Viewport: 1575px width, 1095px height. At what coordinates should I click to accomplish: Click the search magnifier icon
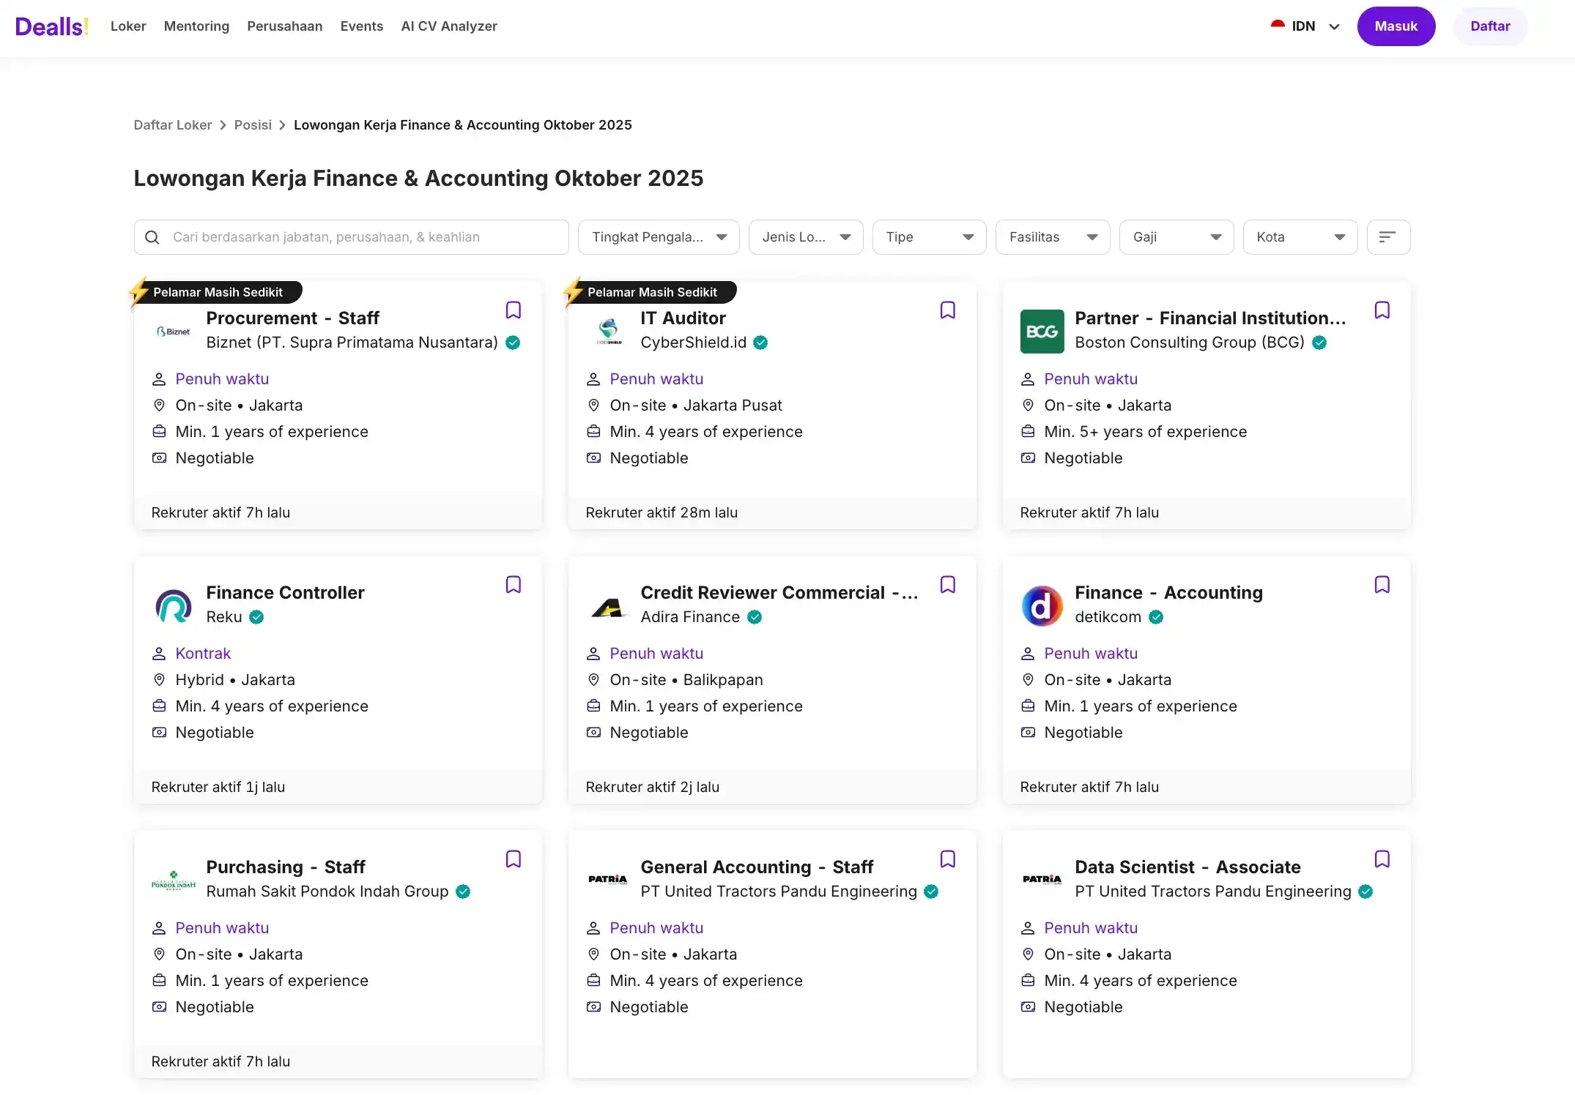click(152, 237)
